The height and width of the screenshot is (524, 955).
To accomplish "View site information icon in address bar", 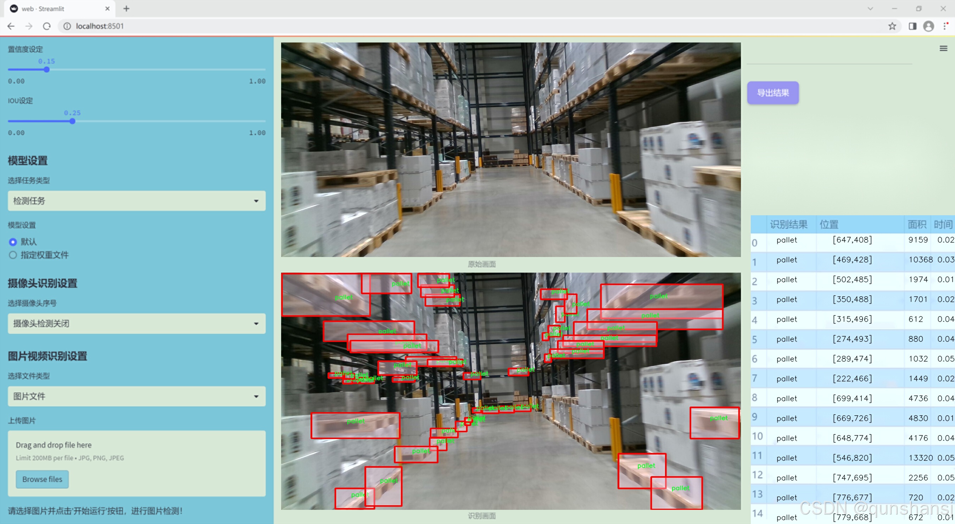I will 67,26.
